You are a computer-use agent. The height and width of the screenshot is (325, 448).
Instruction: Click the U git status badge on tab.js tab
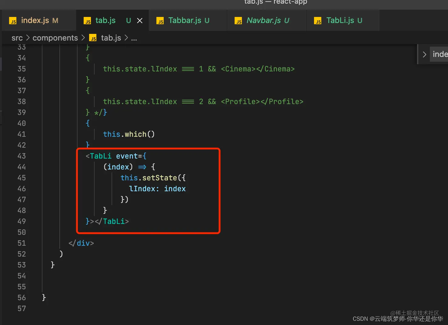point(129,21)
